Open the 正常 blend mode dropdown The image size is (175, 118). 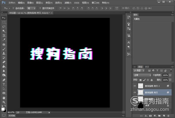point(142,75)
